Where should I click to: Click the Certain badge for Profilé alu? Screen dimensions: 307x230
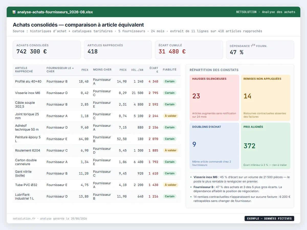170,82
